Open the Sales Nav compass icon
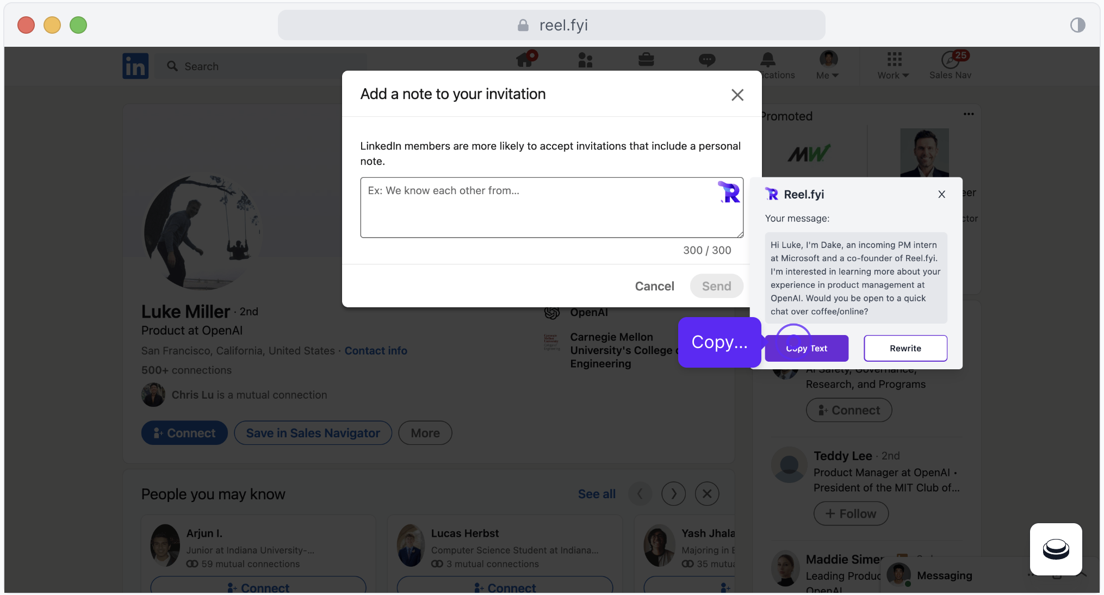Screen dimensions: 1104x595 950,59
